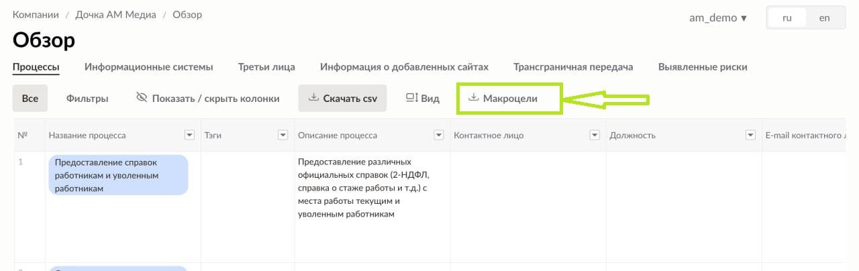
Task: Expand the Тэги column dropdown arrow
Action: coord(283,135)
